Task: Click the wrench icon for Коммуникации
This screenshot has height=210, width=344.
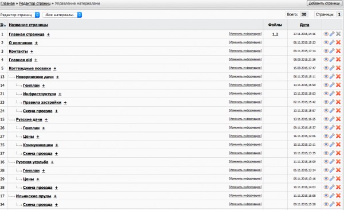Action: point(332,145)
